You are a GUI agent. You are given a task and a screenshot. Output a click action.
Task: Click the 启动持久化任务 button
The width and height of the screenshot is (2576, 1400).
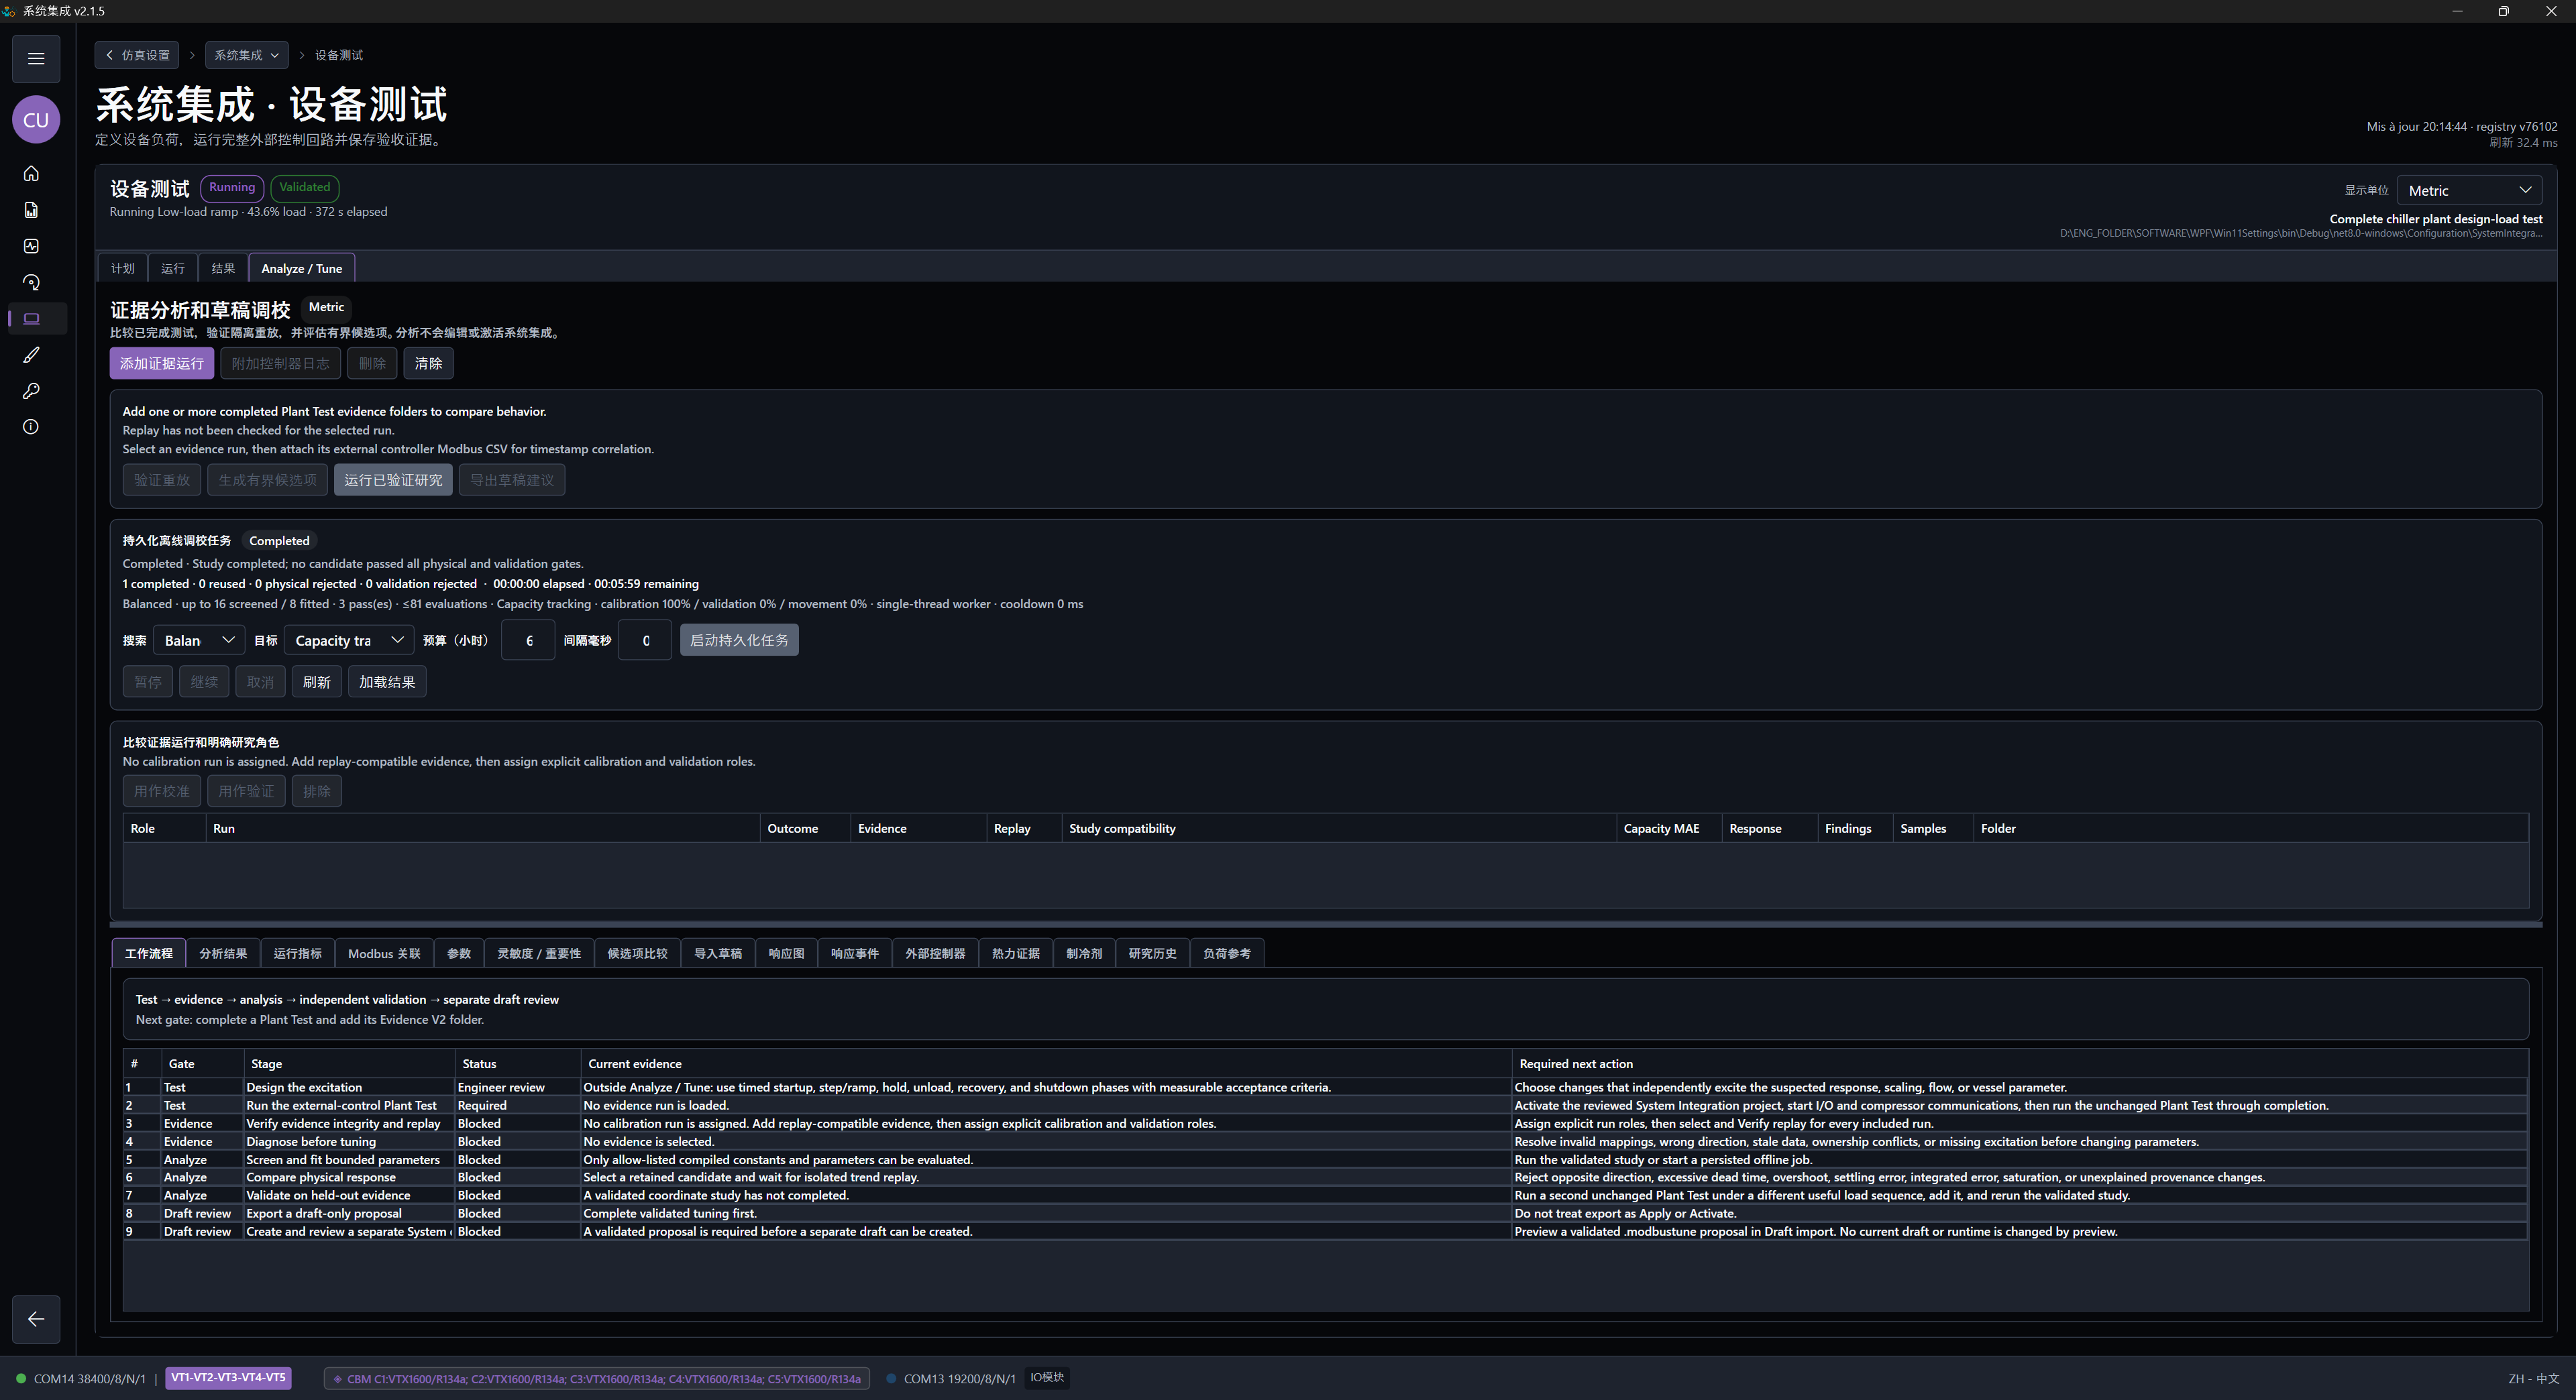[739, 640]
